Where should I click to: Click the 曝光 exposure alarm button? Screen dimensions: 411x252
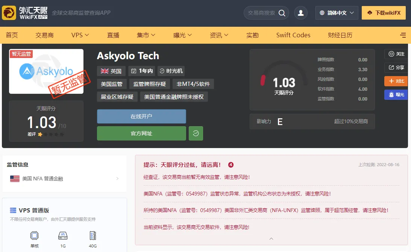click(396, 95)
